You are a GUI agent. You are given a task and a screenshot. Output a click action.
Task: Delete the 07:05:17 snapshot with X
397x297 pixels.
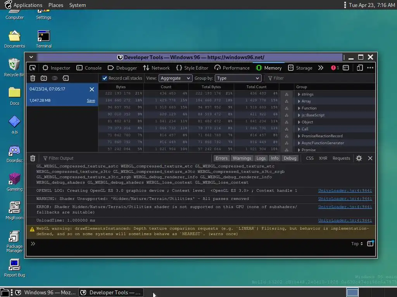pyautogui.click(x=92, y=89)
